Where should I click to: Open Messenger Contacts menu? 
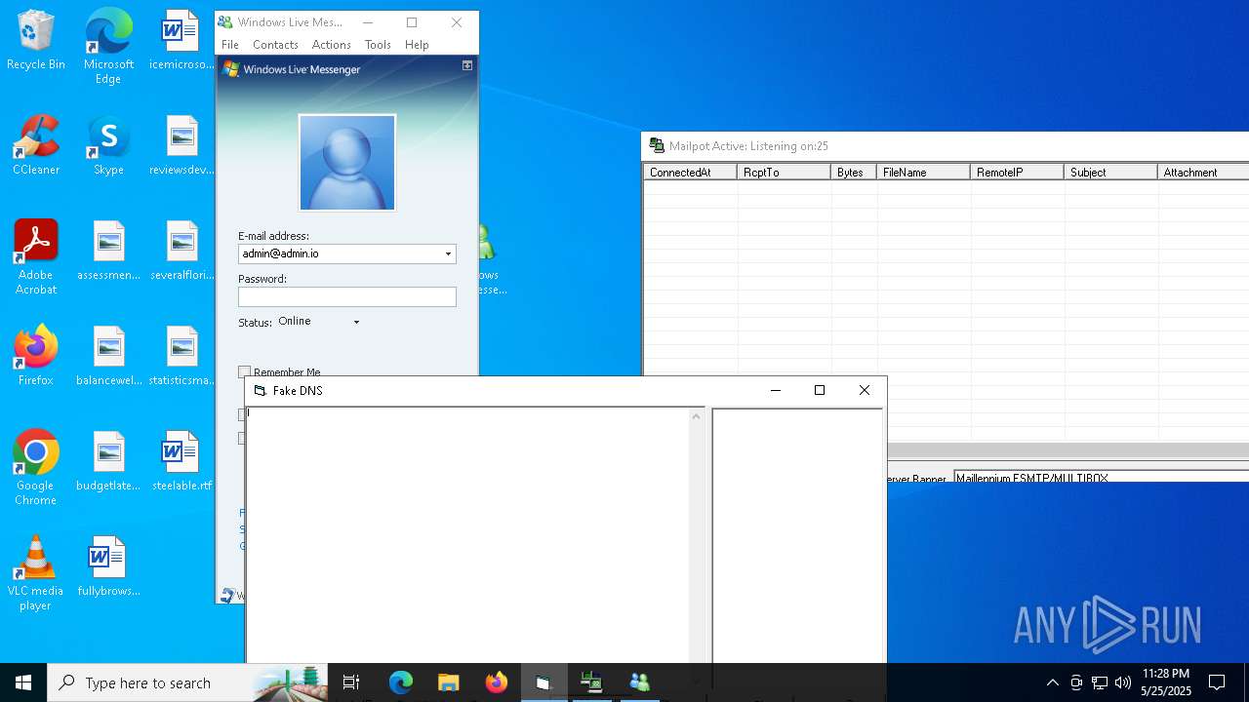(275, 45)
